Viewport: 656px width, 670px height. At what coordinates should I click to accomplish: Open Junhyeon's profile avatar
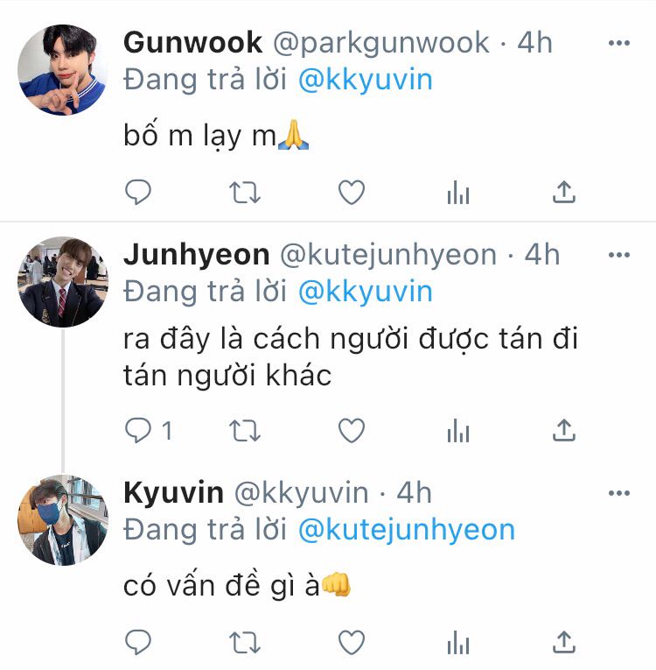point(63,282)
